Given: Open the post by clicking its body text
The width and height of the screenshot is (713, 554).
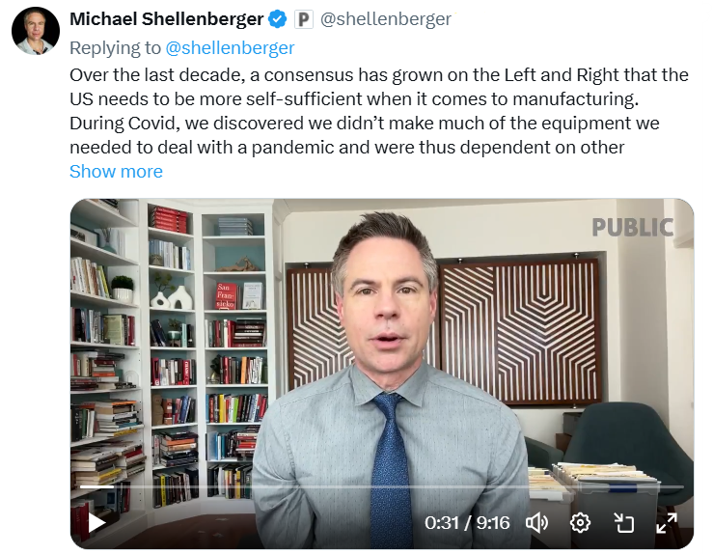Looking at the screenshot, I should pos(379,111).
